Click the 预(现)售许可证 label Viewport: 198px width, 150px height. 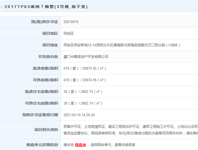pos(45,22)
